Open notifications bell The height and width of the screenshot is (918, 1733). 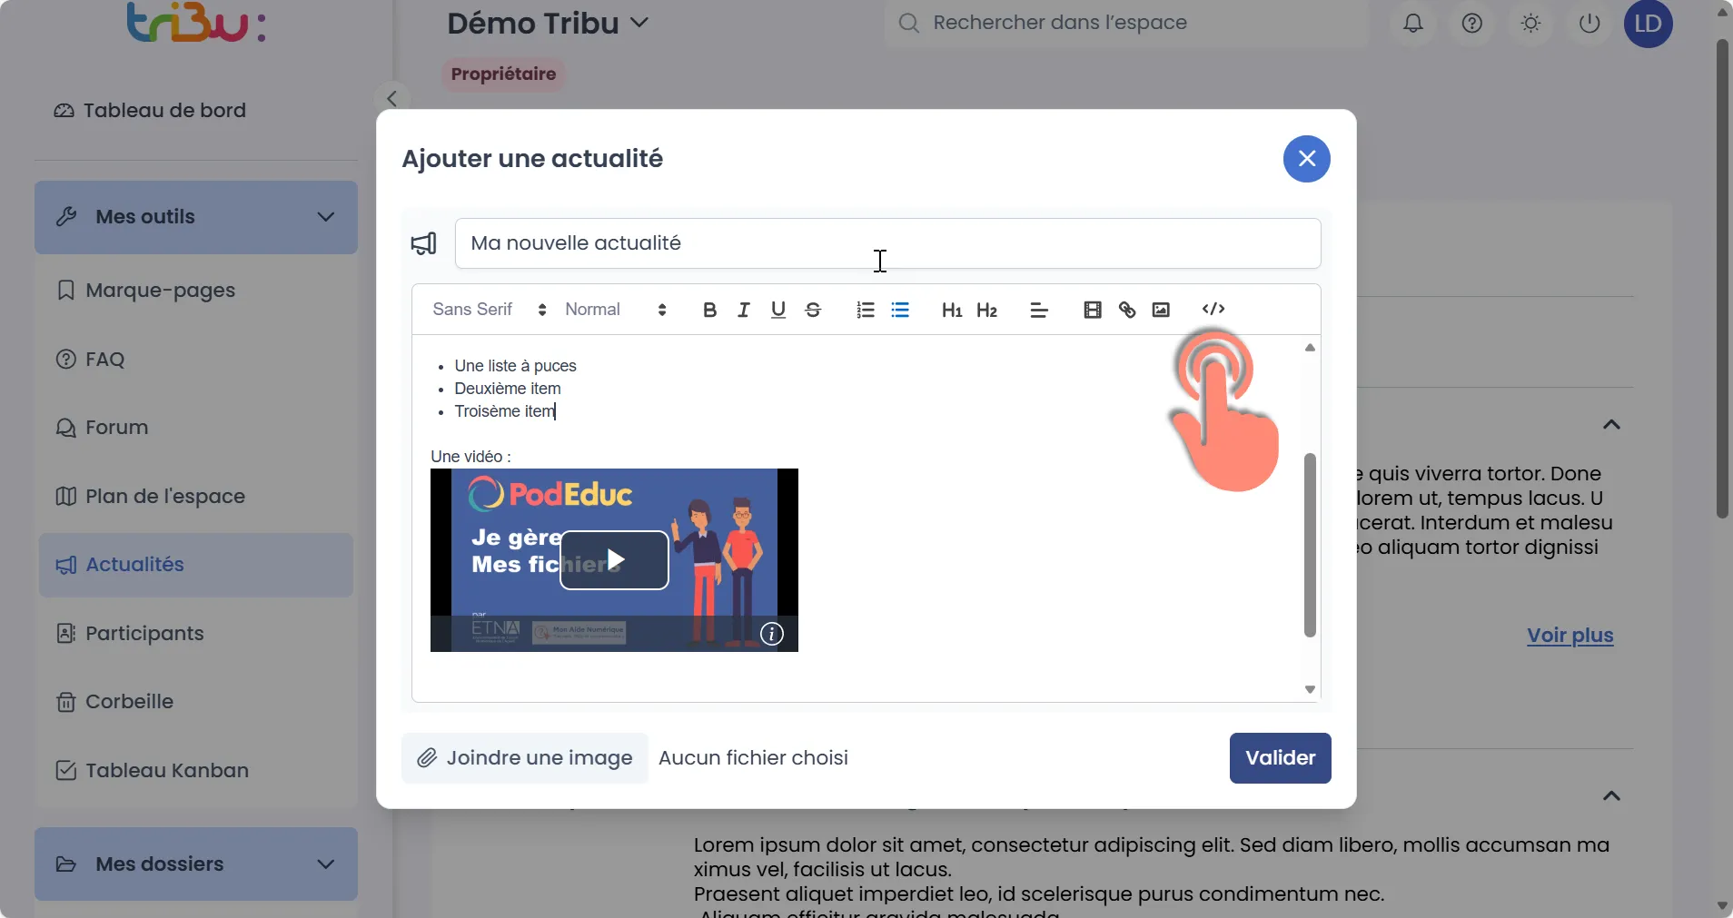[x=1413, y=24]
